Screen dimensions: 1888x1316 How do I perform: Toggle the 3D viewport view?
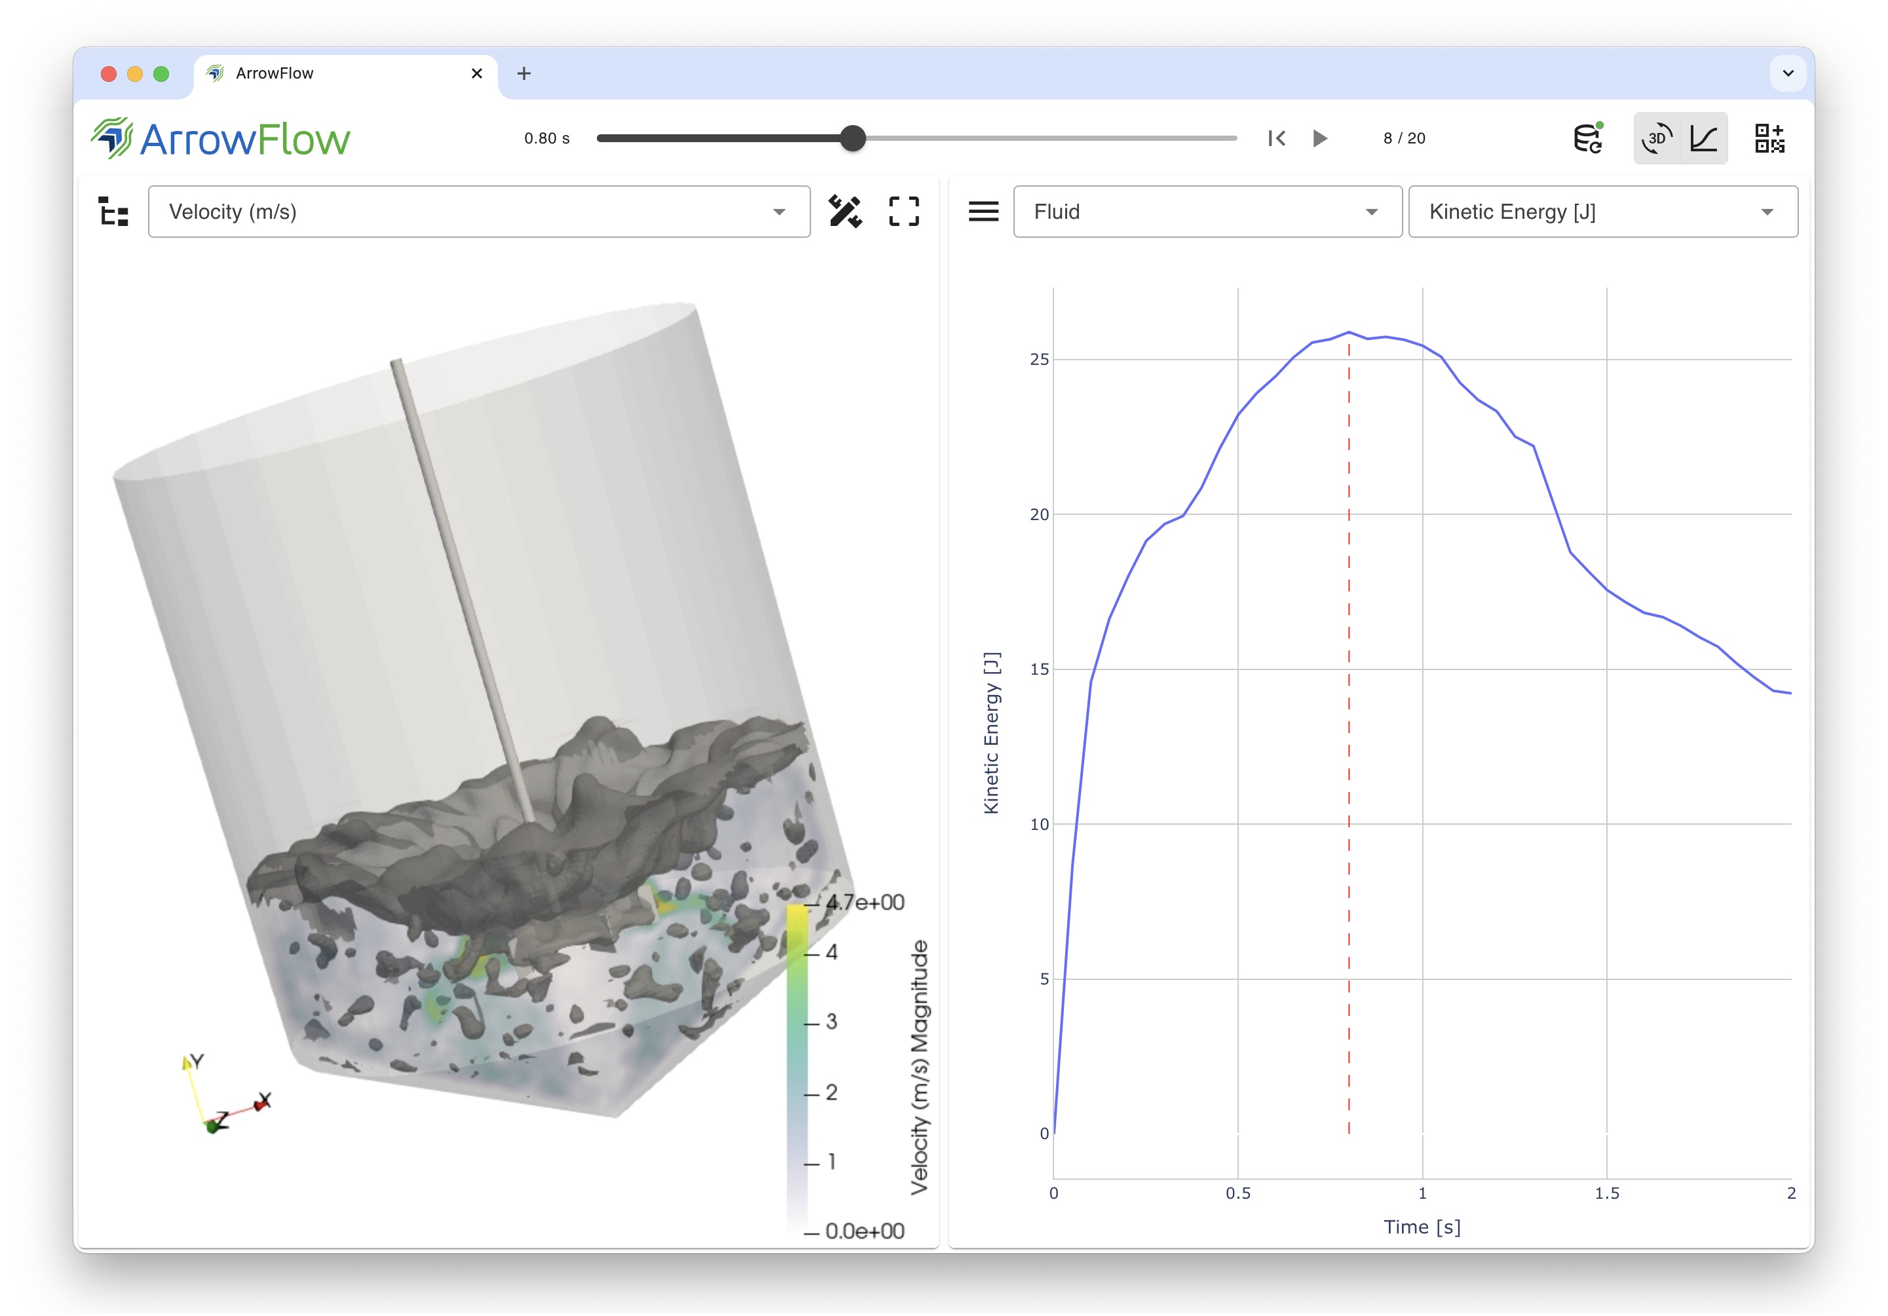pyautogui.click(x=1658, y=138)
